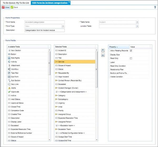Click the key icon beside Assigned Group

coord(56,114)
